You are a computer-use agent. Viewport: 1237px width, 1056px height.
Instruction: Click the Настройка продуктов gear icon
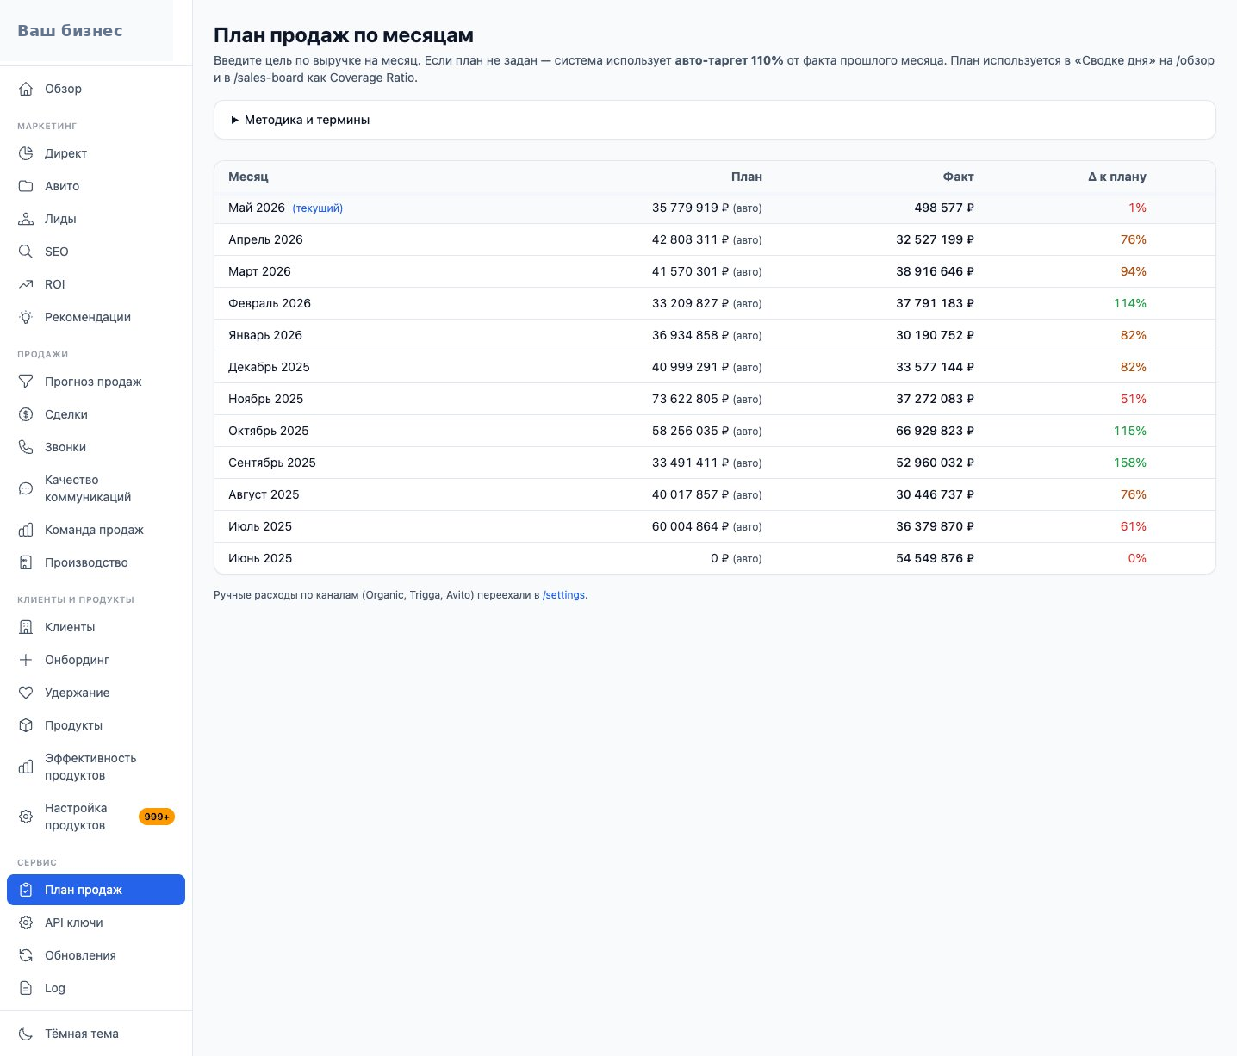click(x=26, y=817)
